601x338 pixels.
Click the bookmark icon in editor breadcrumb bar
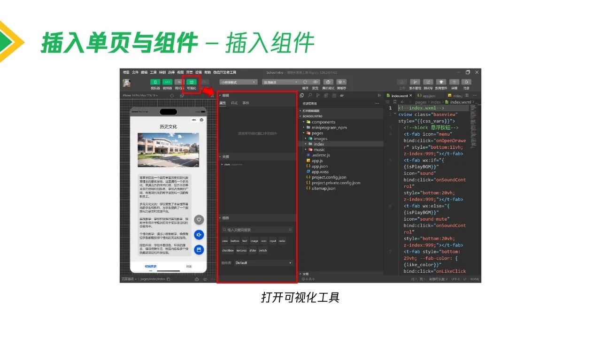[x=395, y=102]
